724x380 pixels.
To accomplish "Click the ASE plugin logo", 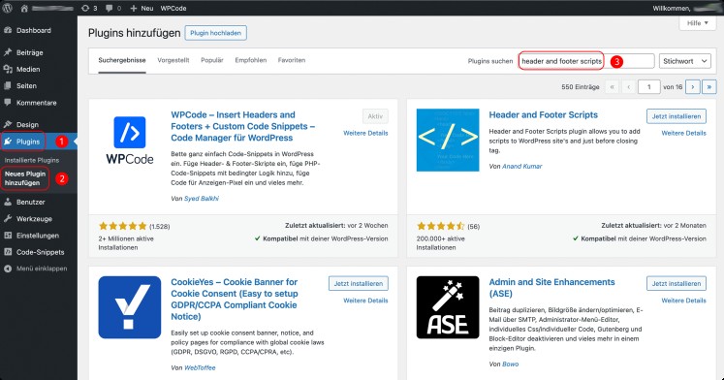I will 448,307.
